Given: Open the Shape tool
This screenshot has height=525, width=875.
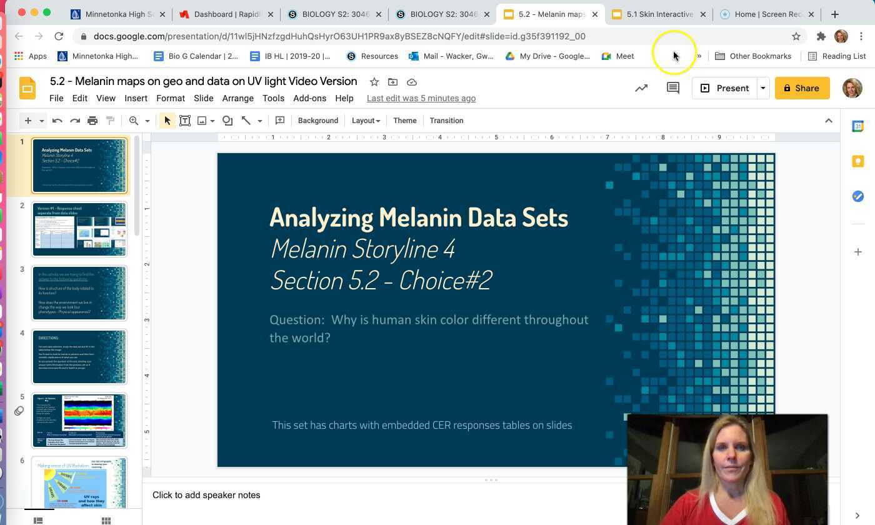Looking at the screenshot, I should coord(227,120).
